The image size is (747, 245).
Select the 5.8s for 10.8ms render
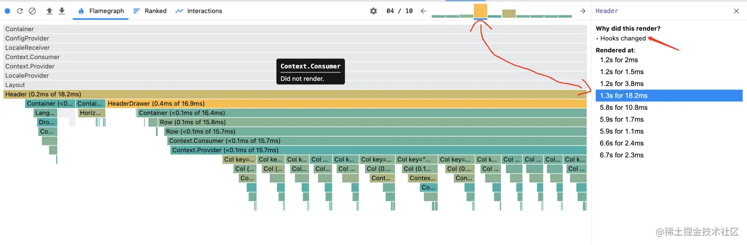tap(669, 108)
